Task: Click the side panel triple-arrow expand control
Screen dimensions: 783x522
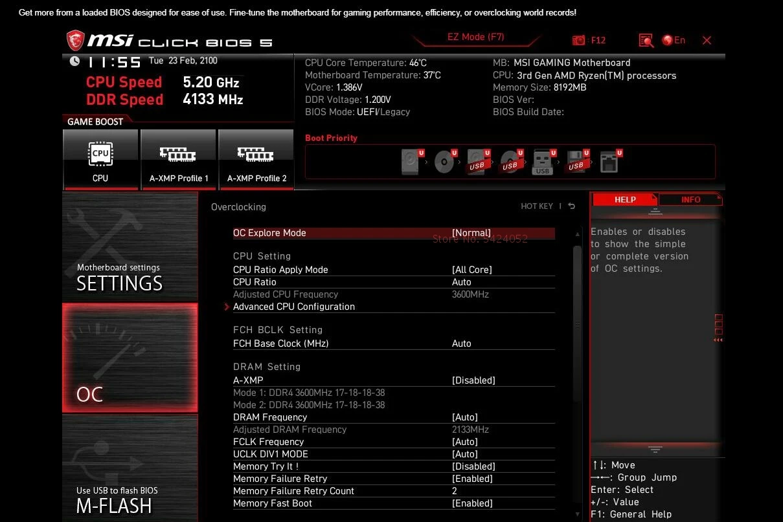Action: (718, 340)
